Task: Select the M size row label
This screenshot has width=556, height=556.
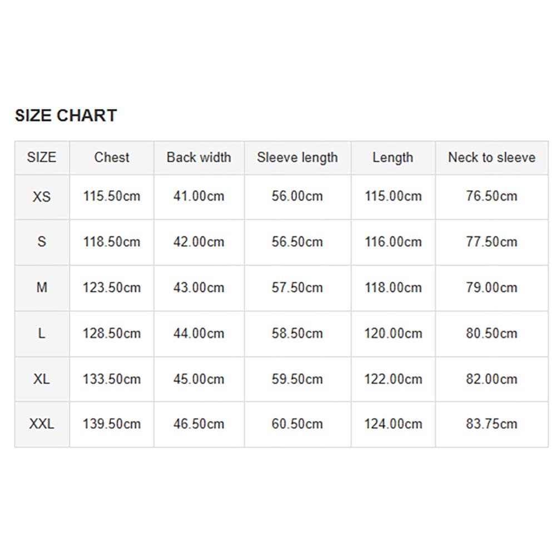Action: click(x=42, y=287)
